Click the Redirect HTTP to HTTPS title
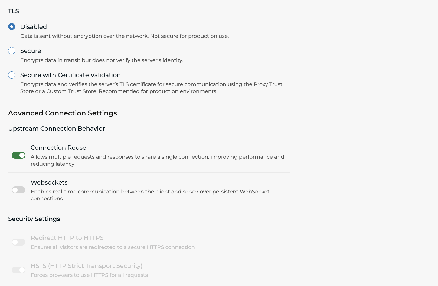 click(67, 238)
